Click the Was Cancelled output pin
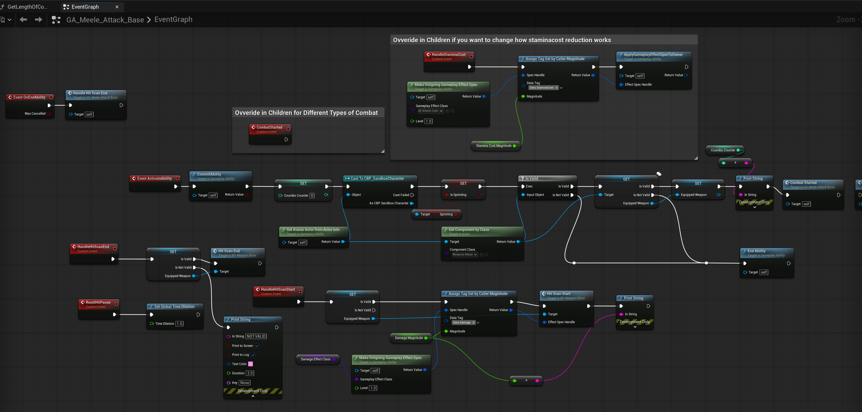Image resolution: width=862 pixels, height=412 pixels. click(x=49, y=113)
